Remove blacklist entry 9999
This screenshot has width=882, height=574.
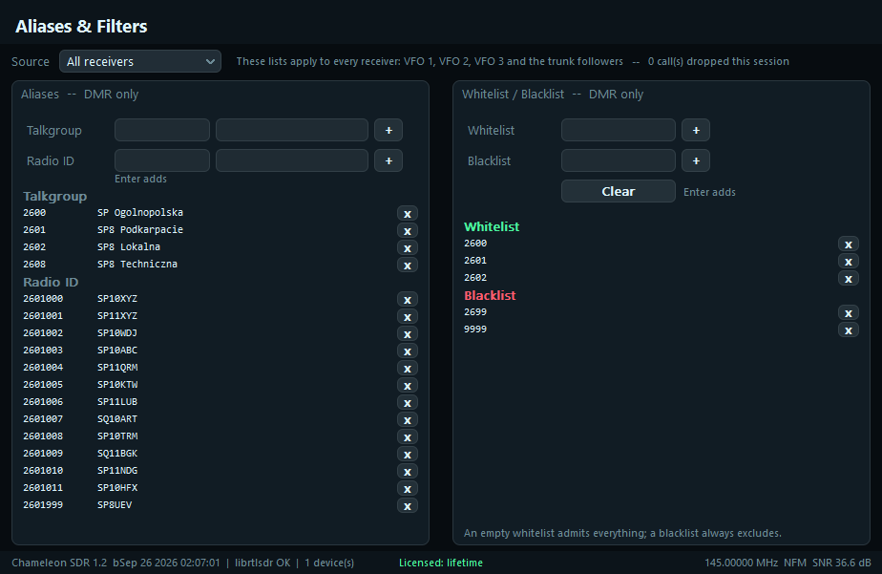pos(849,330)
